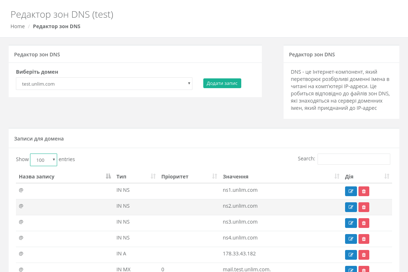Image resolution: width=408 pixels, height=272 pixels.
Task: Open the test.unlim.com domain dropdown
Action: pyautogui.click(x=104, y=84)
